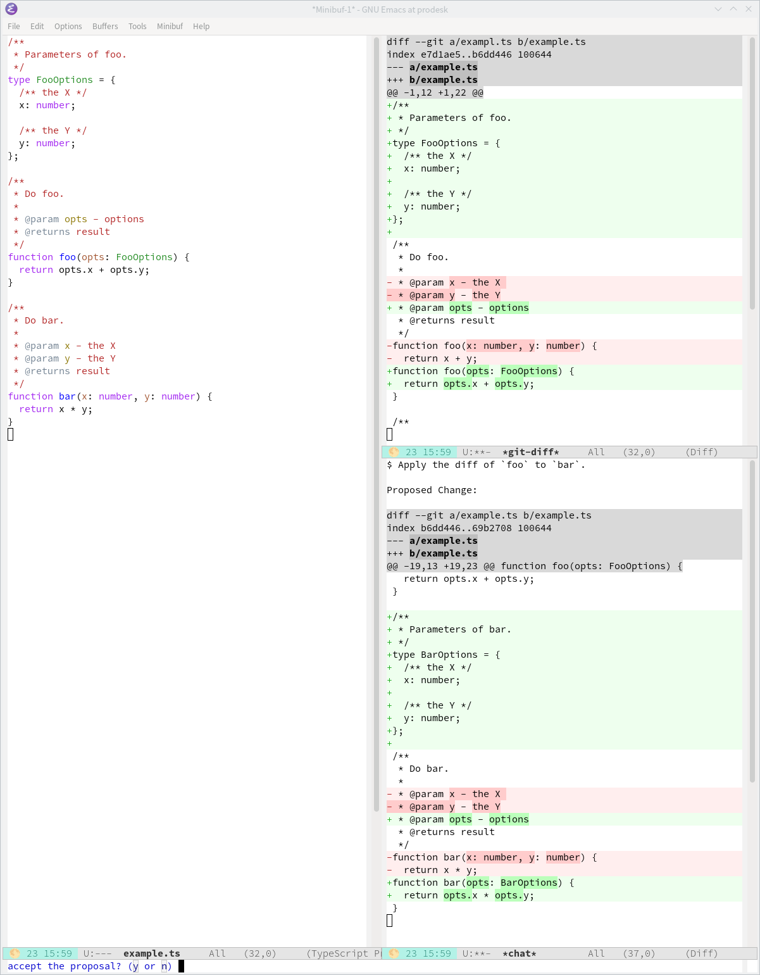Open the Edit menu
Viewport: 760px width, 975px height.
coord(37,26)
